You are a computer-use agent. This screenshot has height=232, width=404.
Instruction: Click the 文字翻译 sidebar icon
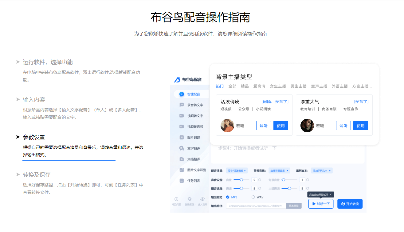[182, 148]
